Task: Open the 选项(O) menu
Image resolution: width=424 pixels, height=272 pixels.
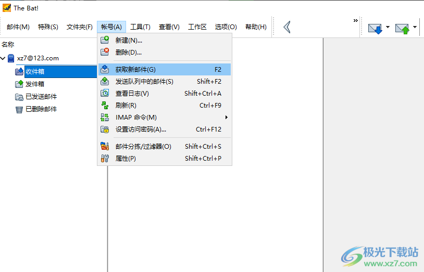Action: [226, 27]
